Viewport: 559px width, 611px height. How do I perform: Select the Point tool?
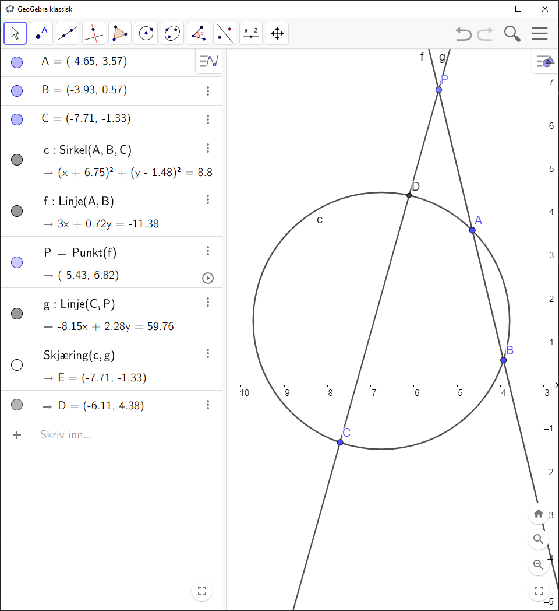point(41,33)
